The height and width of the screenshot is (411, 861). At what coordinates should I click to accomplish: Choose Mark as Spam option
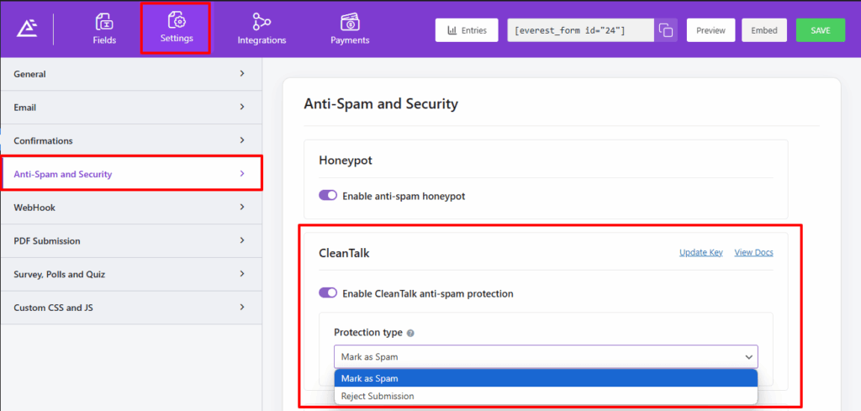(x=546, y=378)
